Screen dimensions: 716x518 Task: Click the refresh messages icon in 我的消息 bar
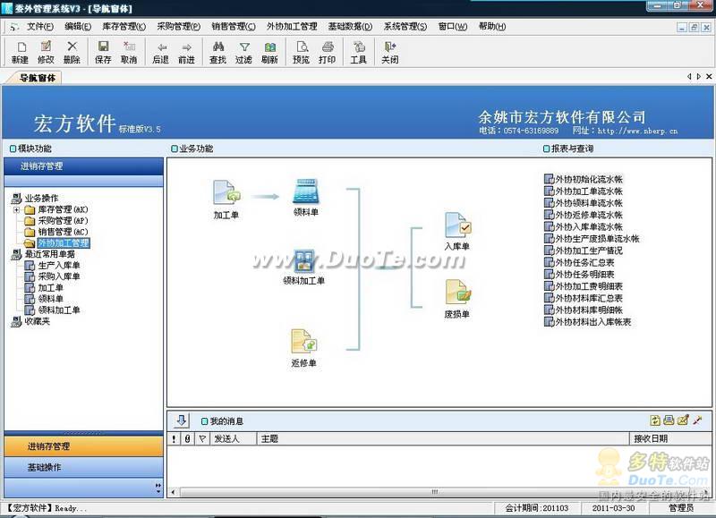click(x=655, y=420)
